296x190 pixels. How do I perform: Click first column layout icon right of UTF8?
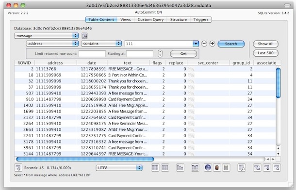[x=155, y=167]
